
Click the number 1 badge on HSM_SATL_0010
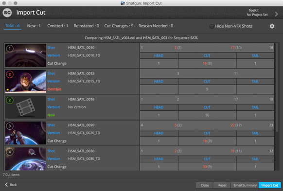[x=10, y=48]
